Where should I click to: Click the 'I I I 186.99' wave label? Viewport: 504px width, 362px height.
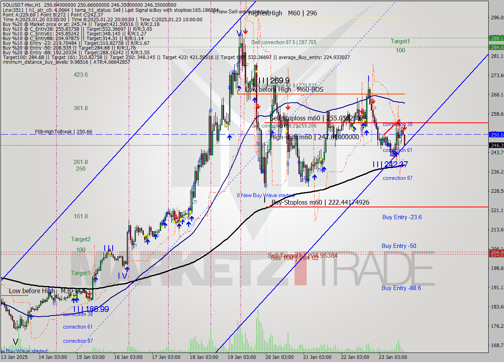[x=91, y=309]
